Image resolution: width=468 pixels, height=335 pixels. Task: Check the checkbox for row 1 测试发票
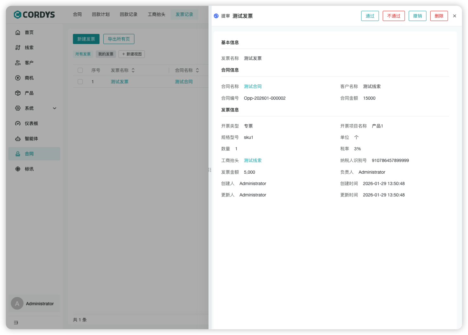(80, 82)
